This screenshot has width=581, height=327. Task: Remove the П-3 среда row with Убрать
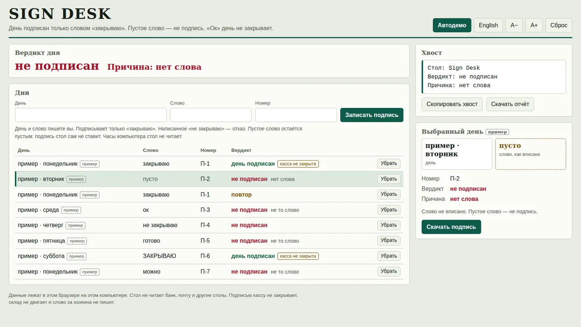(x=389, y=210)
